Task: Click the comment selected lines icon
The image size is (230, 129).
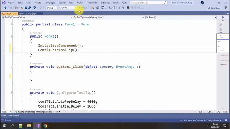Action: [119, 8]
